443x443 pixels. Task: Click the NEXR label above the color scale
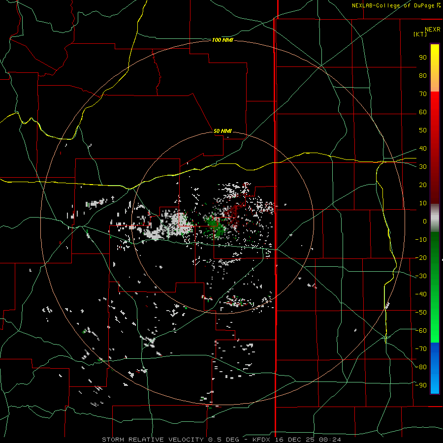click(x=432, y=30)
